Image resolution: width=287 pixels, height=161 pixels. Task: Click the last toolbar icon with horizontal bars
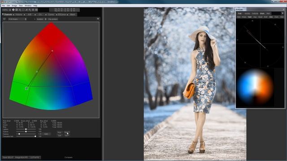tap(36, 10)
